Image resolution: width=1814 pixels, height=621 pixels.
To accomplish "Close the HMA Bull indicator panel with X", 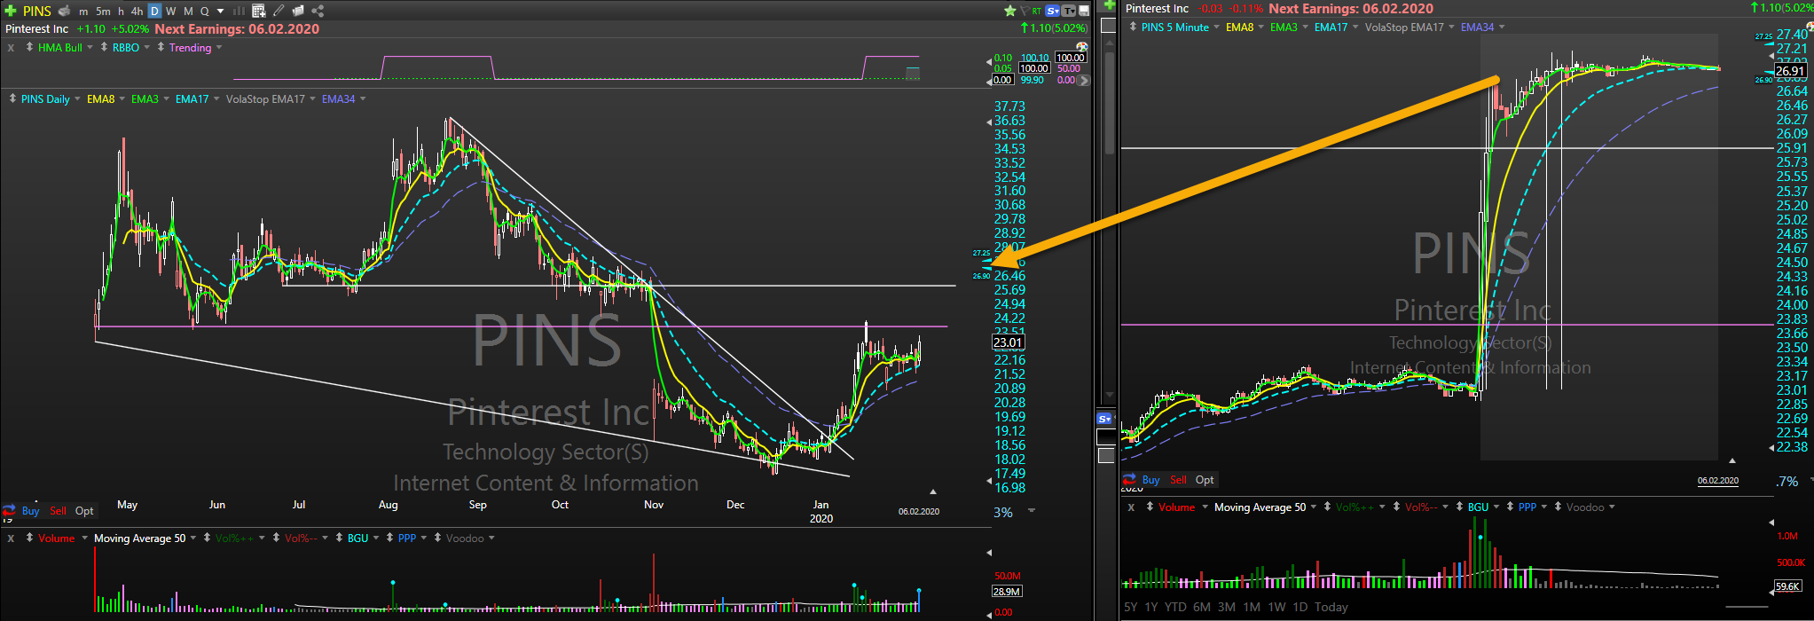I will (x=11, y=48).
